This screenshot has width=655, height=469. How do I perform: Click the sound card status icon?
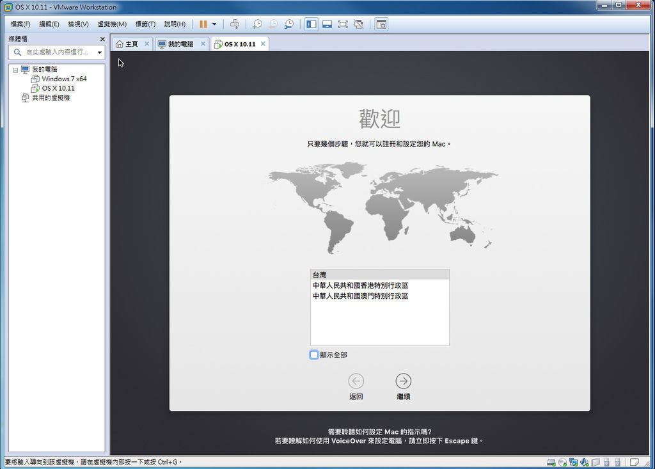[584, 463]
